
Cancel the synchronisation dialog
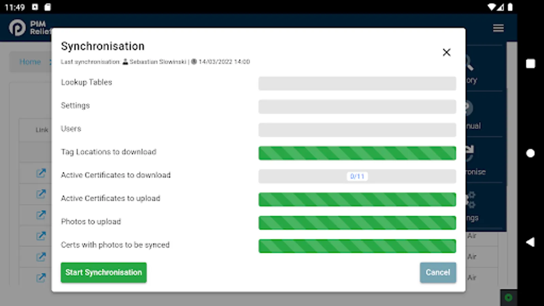(x=438, y=272)
